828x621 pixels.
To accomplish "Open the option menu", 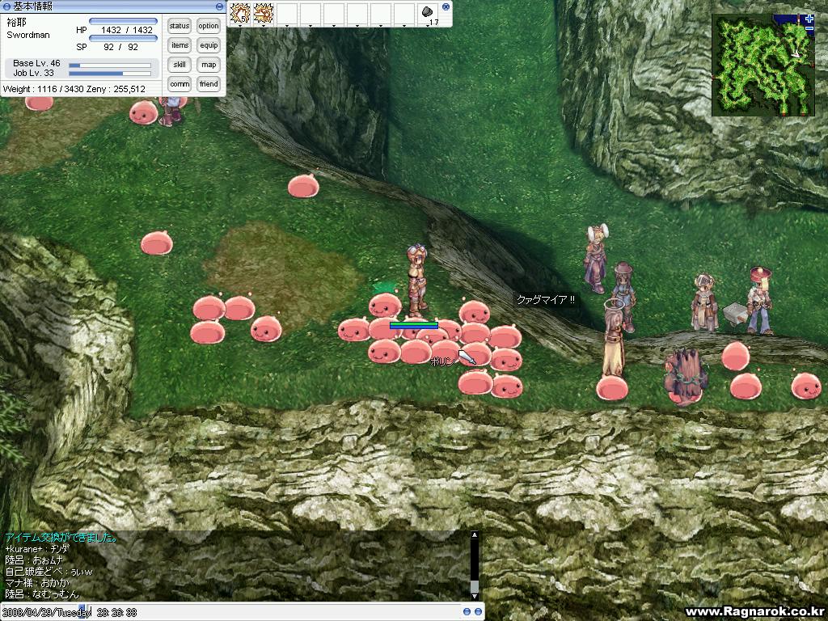I will click(209, 26).
